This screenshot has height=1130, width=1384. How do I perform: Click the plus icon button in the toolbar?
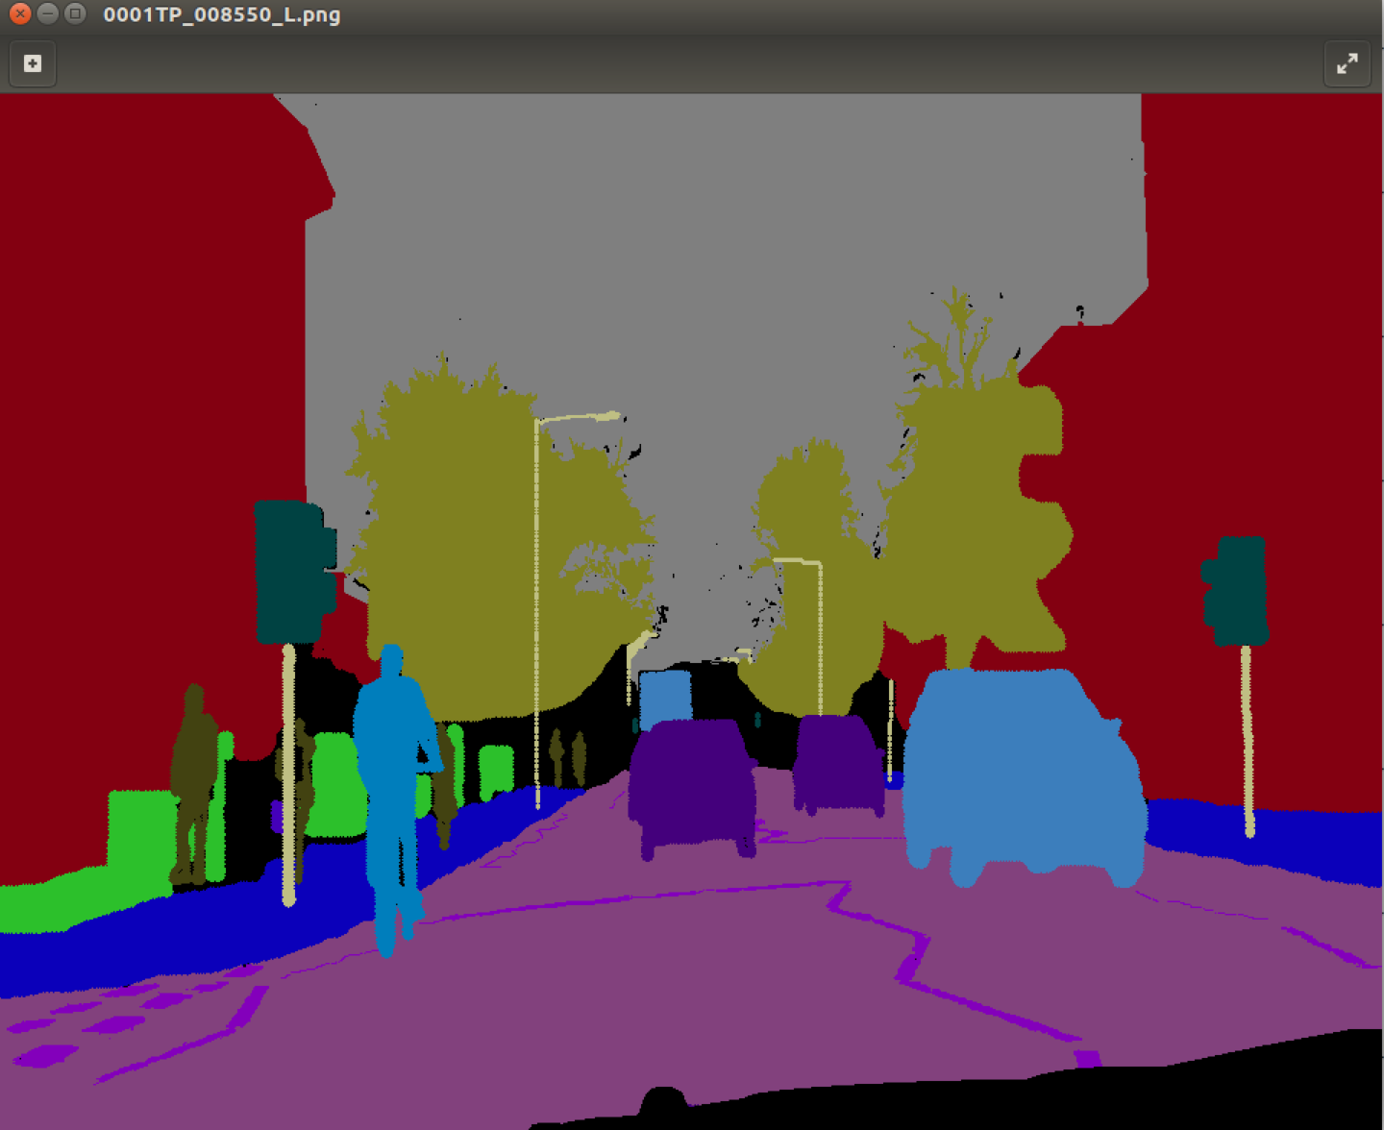(33, 63)
